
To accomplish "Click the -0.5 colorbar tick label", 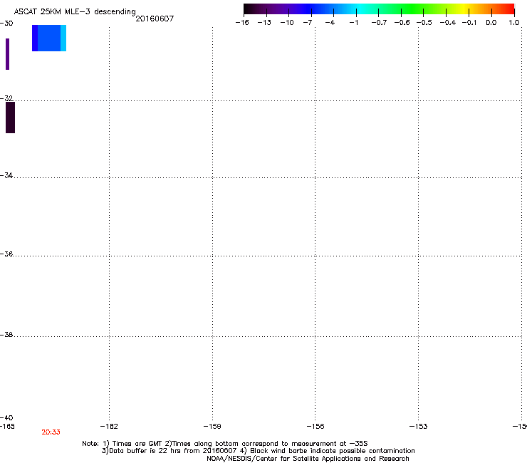I will (424, 23).
